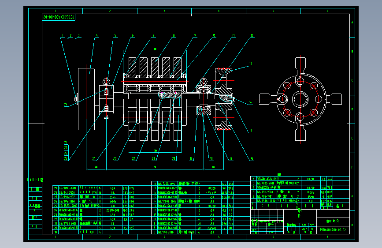Viewport: 382px width, 248px height.
Task: Click part callout number 16 below the pulley
Action: (252, 159)
